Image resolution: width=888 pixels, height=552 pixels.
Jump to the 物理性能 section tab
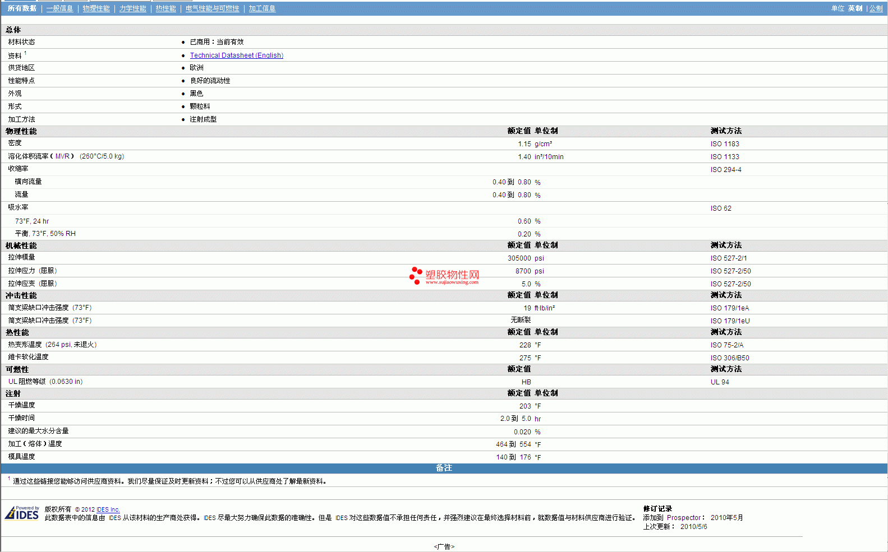point(96,8)
